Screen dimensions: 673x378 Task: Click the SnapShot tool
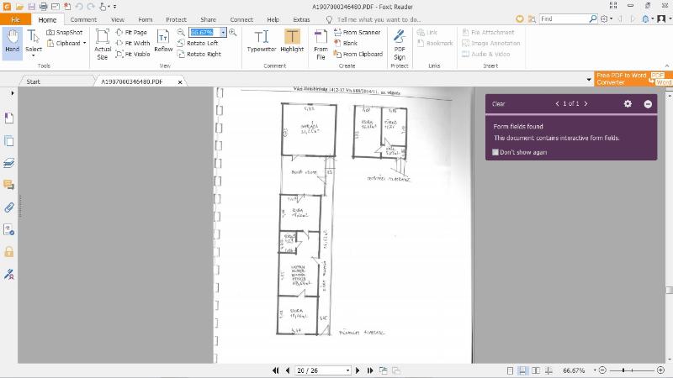[65, 32]
